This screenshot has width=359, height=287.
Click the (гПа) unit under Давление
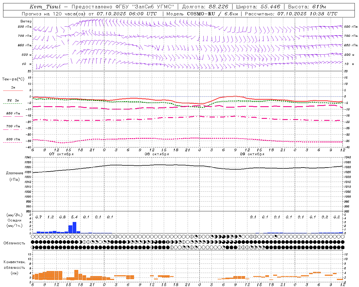15,180
